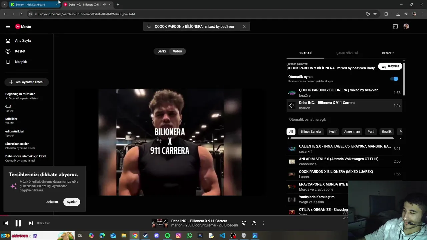Clear the search box text
This screenshot has width=427, height=240.
244,27
